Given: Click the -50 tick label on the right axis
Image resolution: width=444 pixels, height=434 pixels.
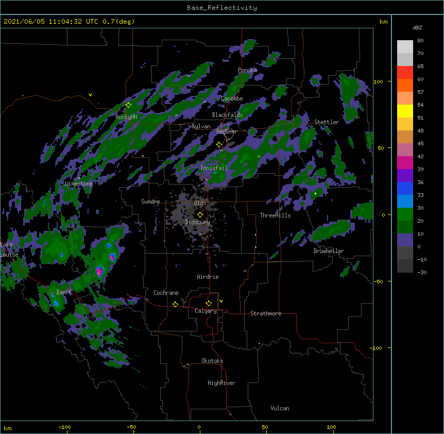Looking at the screenshot, I should [x=378, y=281].
